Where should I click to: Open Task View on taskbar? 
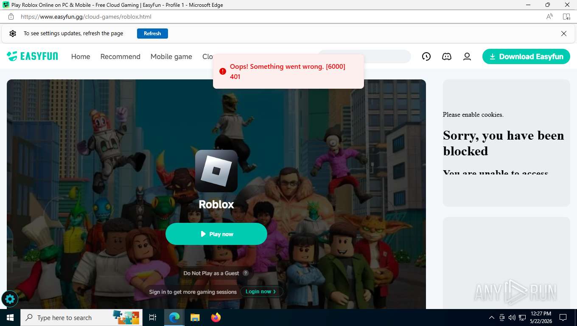[x=153, y=318]
